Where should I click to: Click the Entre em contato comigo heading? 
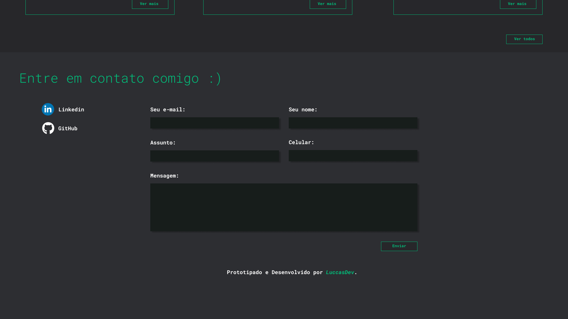click(120, 78)
